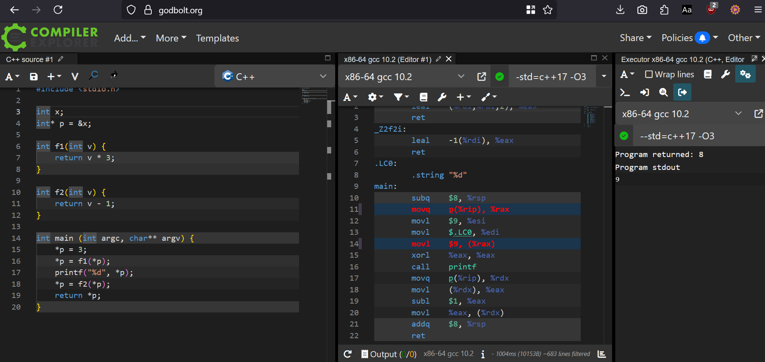The image size is (765, 362).
Task: Select the C++ source #1 tab
Action: 30,60
